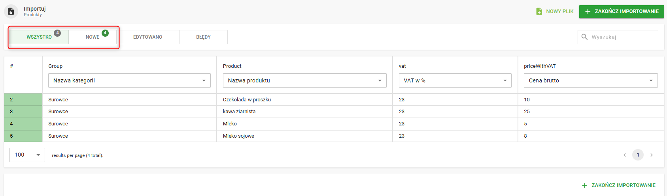This screenshot has height=196, width=667.
Task: Click the import file icon beside Importuj
Action: click(x=11, y=11)
